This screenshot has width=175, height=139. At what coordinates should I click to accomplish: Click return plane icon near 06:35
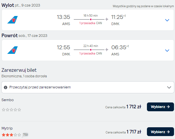(107, 50)
